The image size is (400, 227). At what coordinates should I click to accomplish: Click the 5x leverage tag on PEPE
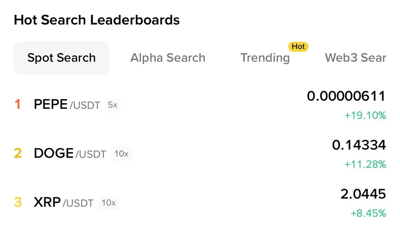point(113,105)
